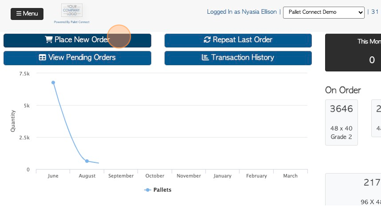Open Transaction History

pos(238,58)
